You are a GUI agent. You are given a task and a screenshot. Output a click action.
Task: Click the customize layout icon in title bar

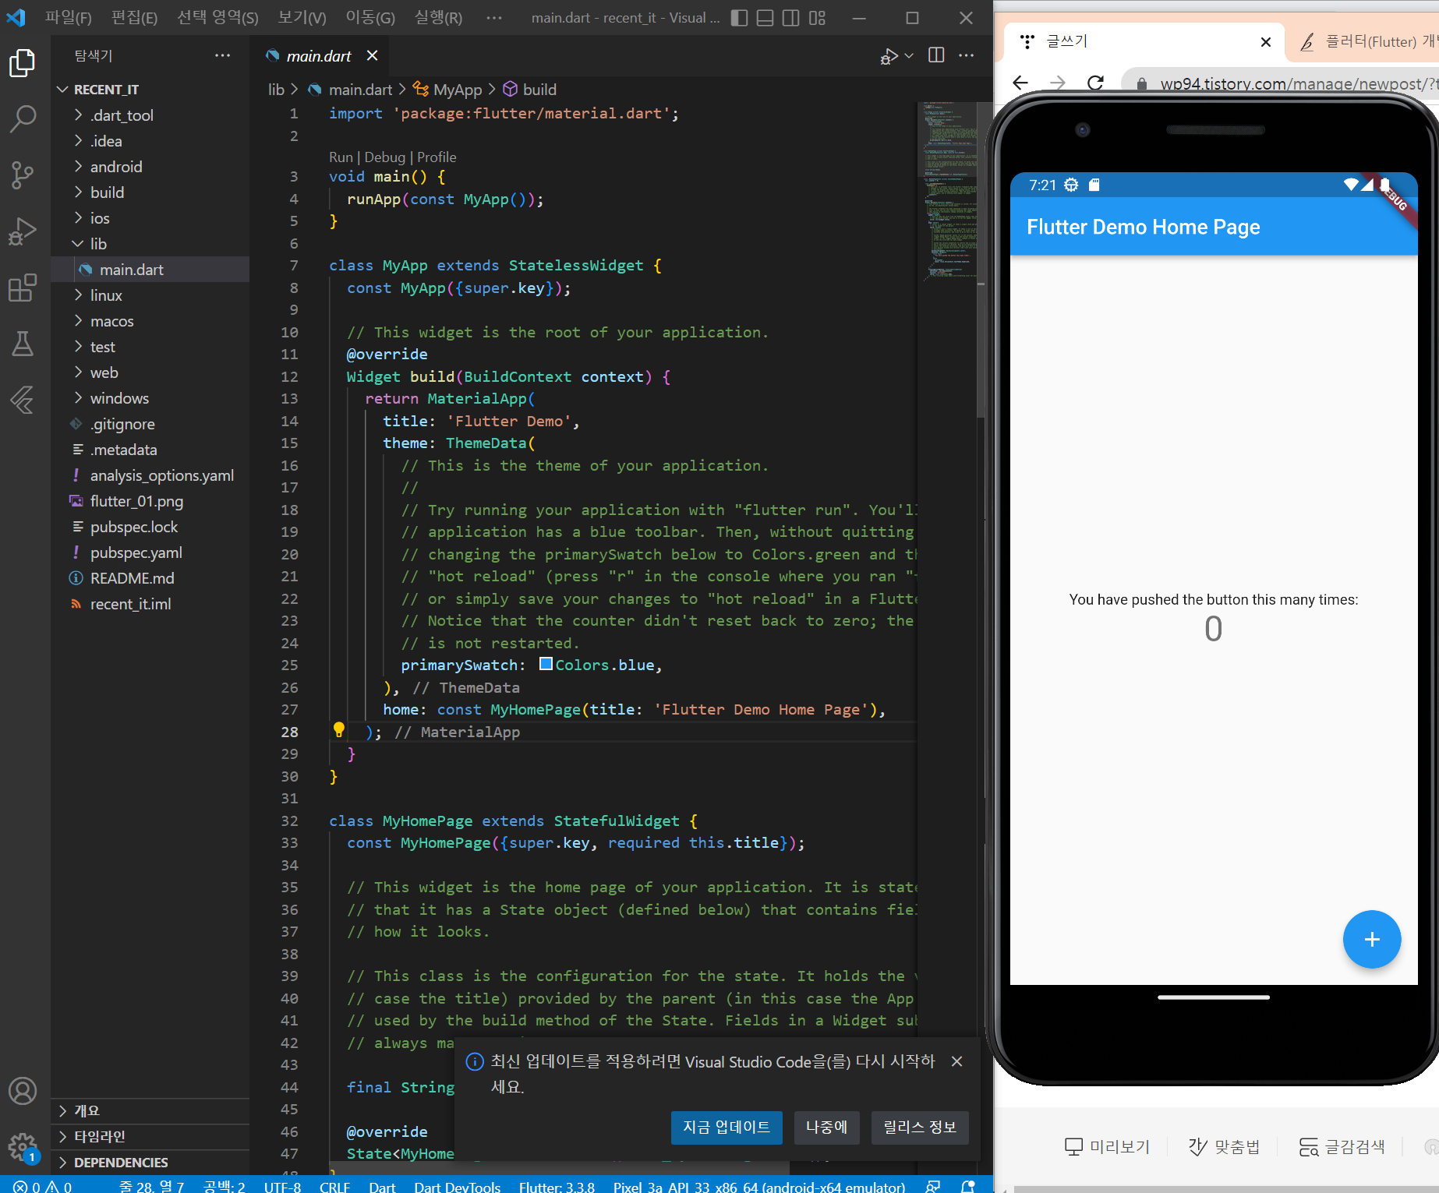817,18
